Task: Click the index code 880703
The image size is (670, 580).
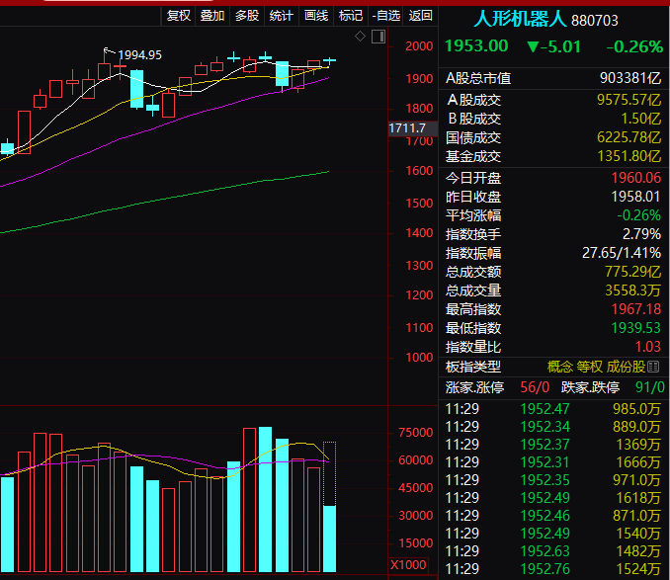Action: click(x=594, y=21)
